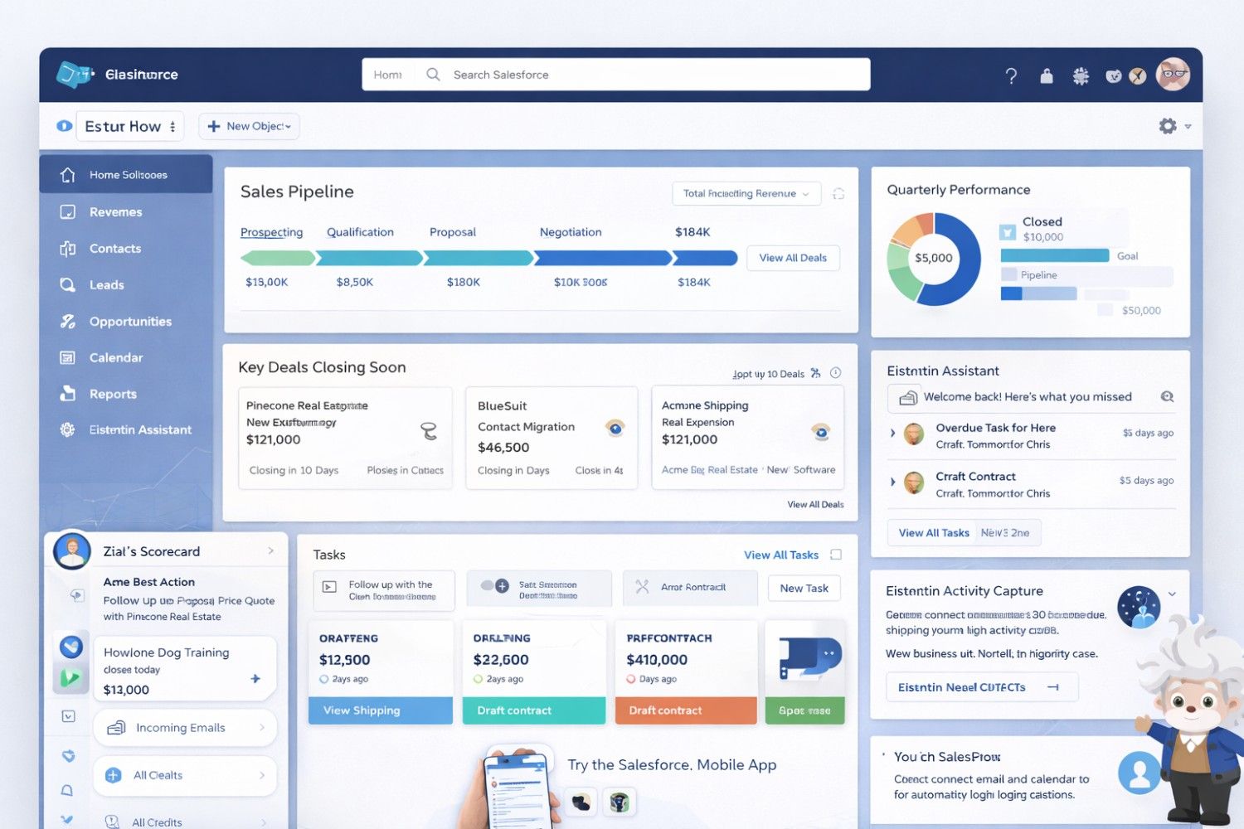Collapse the Eistentin Activity Capture panel chevron

1171,594
